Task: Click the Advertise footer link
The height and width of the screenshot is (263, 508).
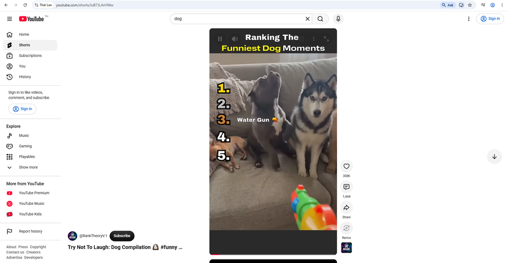Action: [x=14, y=257]
